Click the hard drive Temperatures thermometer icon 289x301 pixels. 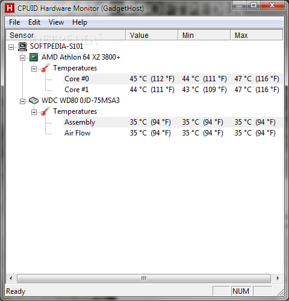pos(45,111)
